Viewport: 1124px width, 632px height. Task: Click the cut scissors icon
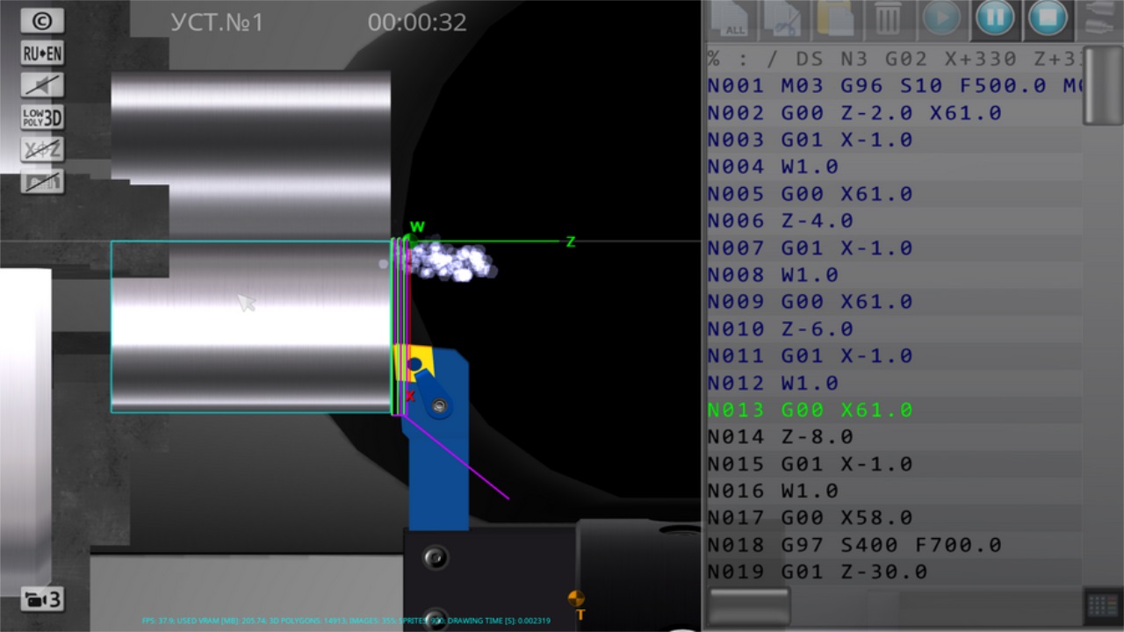pos(782,18)
